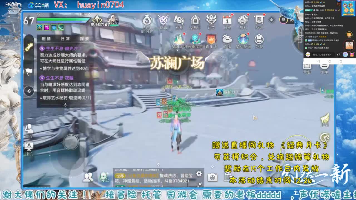Expand chat upward with top chevron

(x=159, y=164)
